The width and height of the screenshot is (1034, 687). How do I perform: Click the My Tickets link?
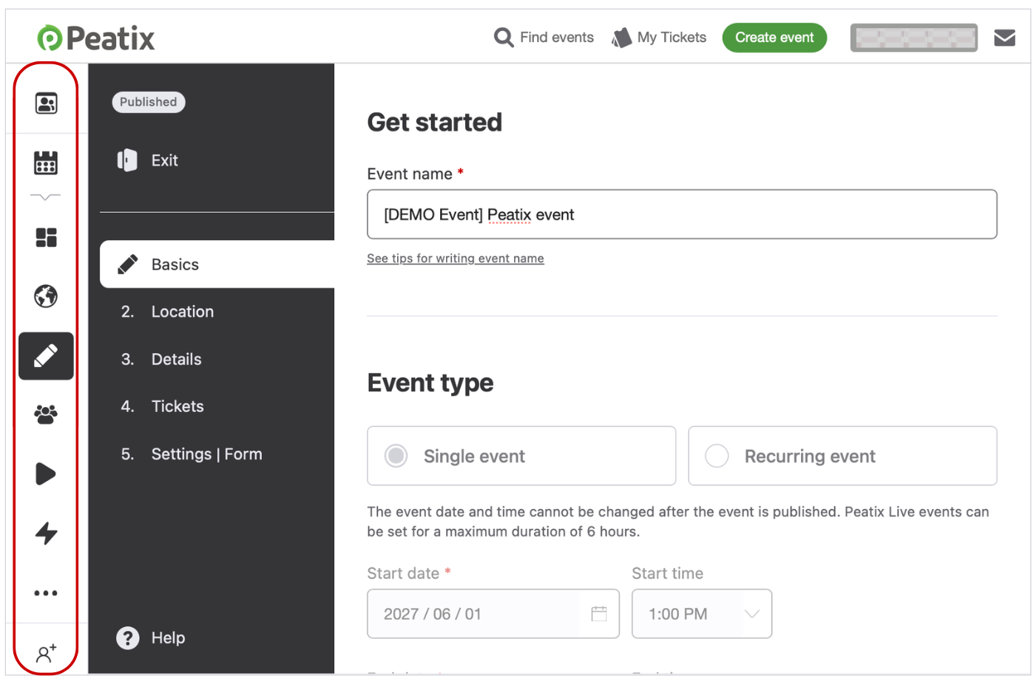pyautogui.click(x=672, y=37)
